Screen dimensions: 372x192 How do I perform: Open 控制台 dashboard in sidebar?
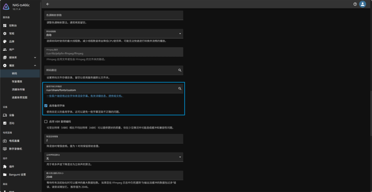point(13,25)
